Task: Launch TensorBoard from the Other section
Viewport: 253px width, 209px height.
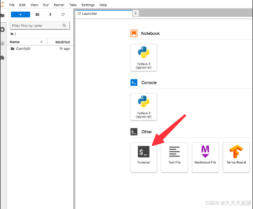Action: click(236, 157)
